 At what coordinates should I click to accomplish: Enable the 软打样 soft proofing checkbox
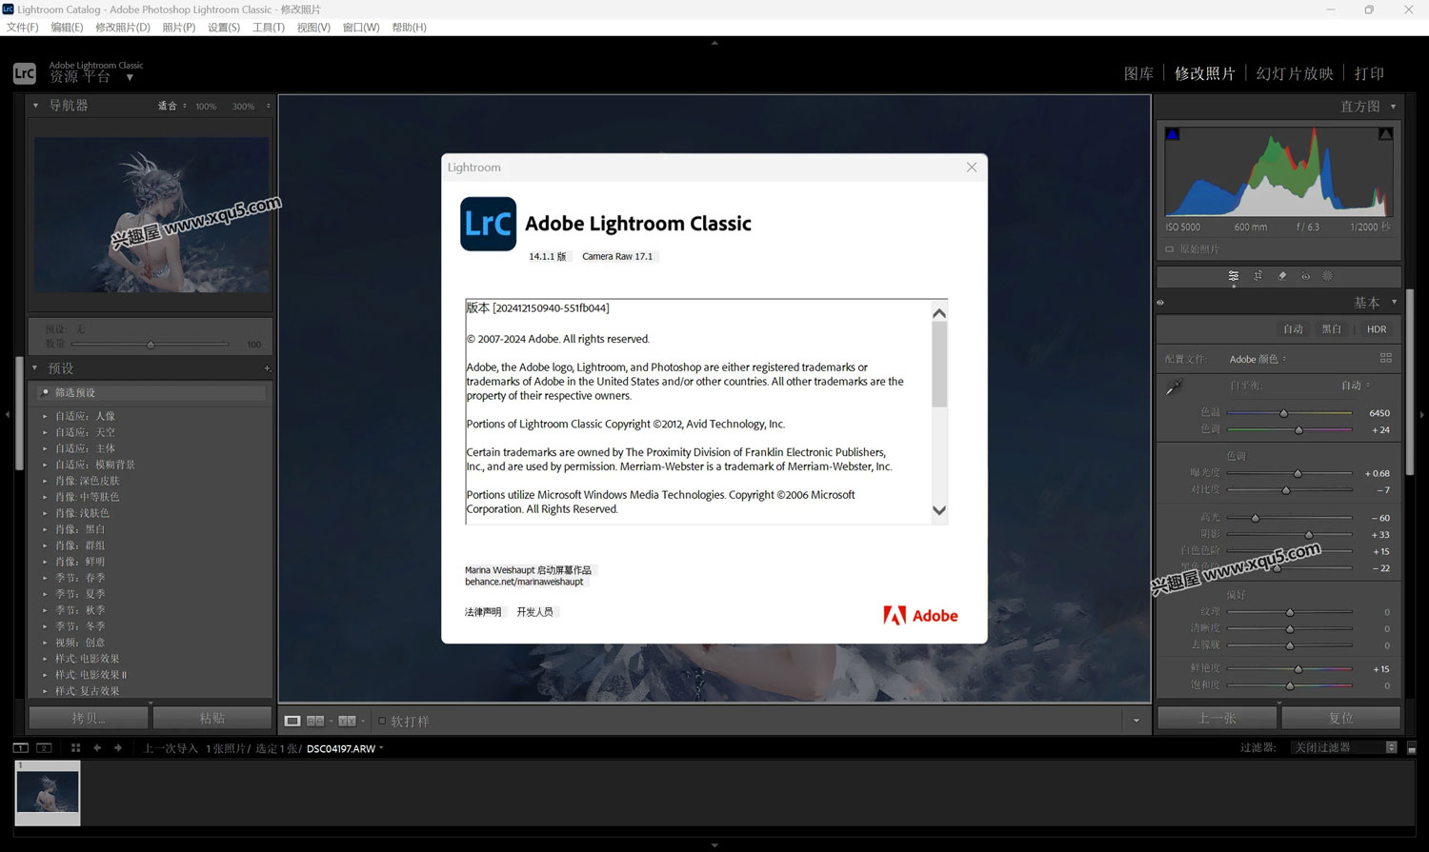pos(382,721)
